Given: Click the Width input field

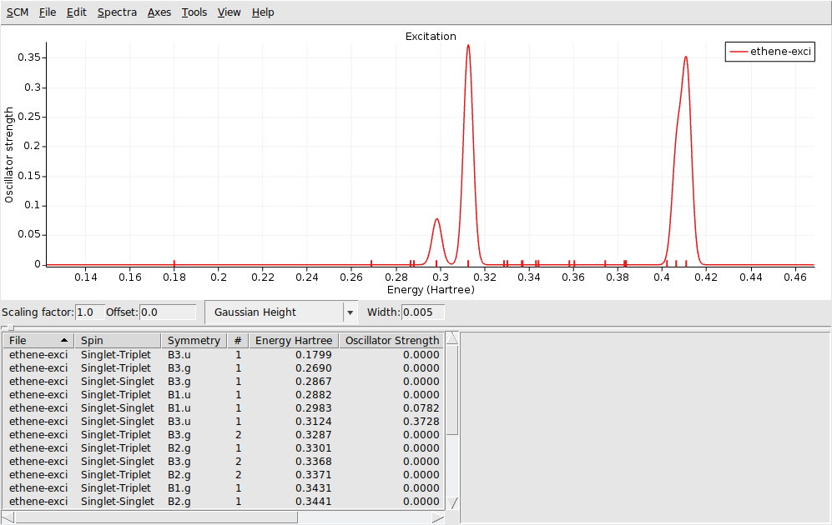Looking at the screenshot, I should coord(421,312).
